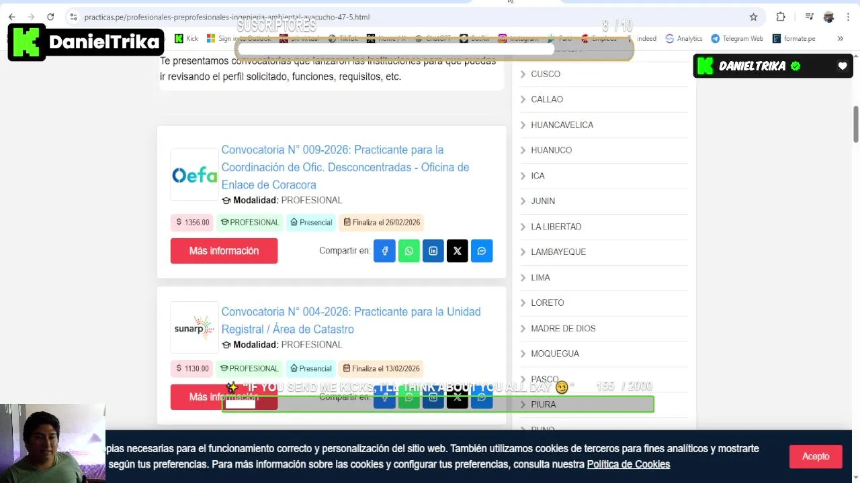Share the Oefa convocatoria via WhatsApp
Viewport: 860px width, 483px height.
408,251
